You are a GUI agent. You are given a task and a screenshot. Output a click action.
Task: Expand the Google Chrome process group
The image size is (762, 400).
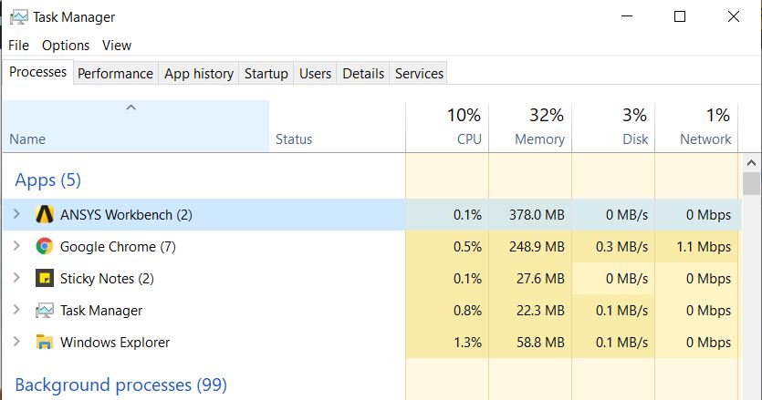point(16,247)
